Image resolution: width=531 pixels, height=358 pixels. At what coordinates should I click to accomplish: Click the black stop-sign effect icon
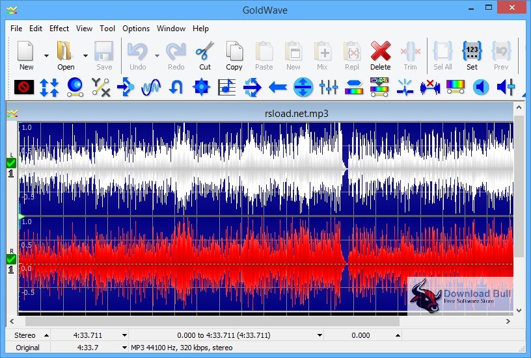(24, 87)
